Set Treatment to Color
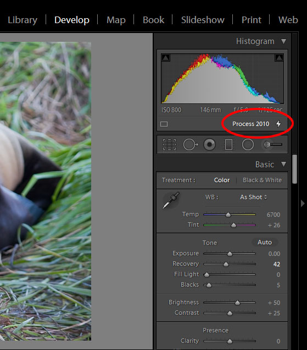 (222, 180)
